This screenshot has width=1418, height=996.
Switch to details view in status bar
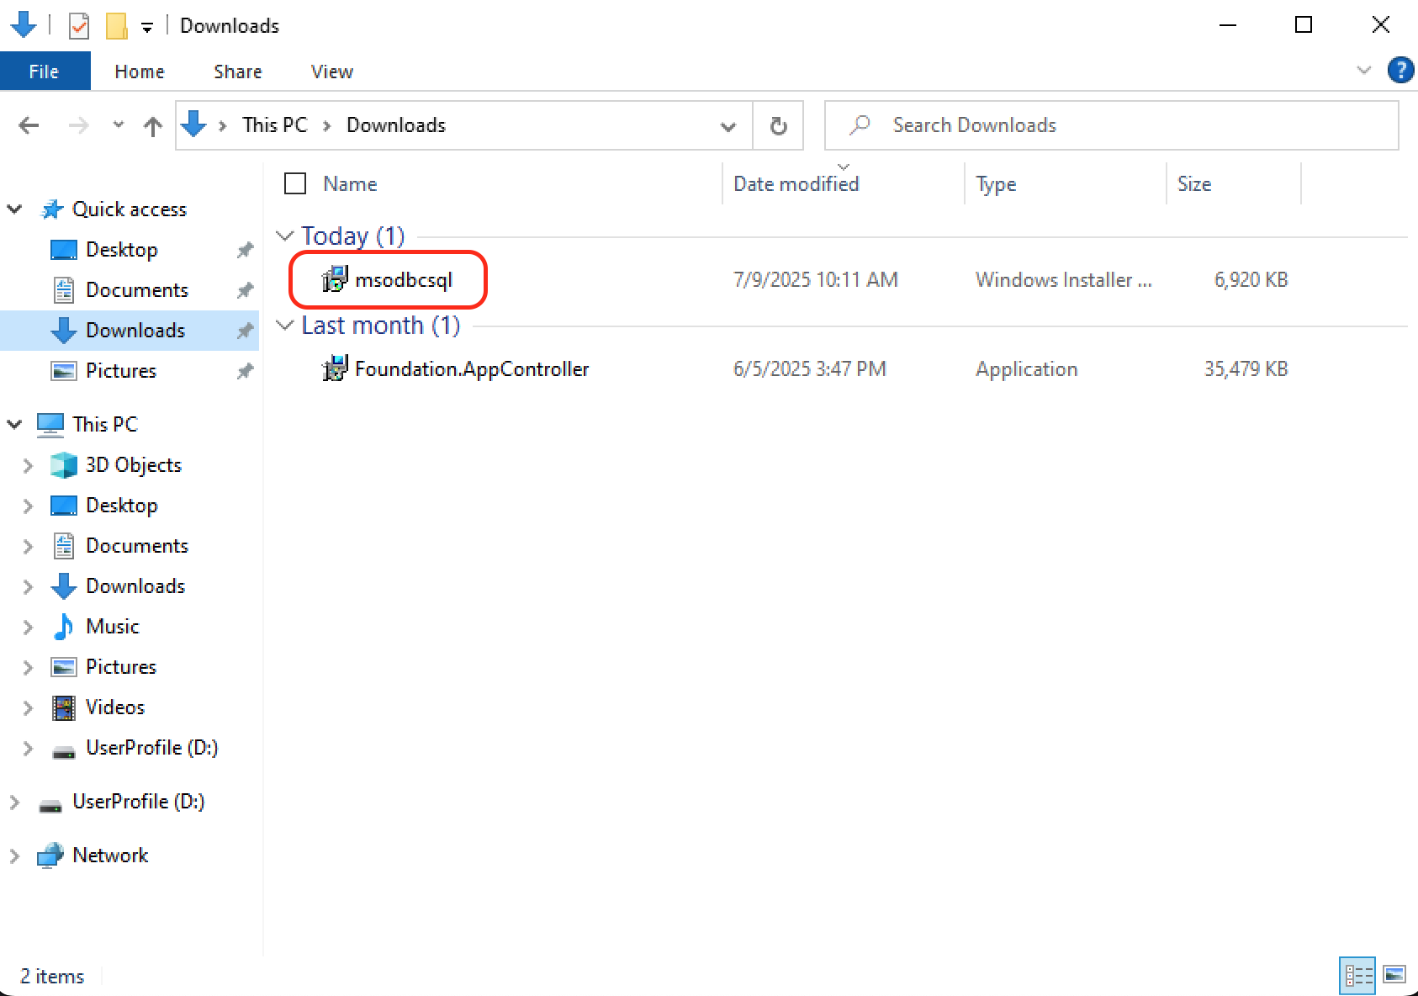pos(1358,975)
